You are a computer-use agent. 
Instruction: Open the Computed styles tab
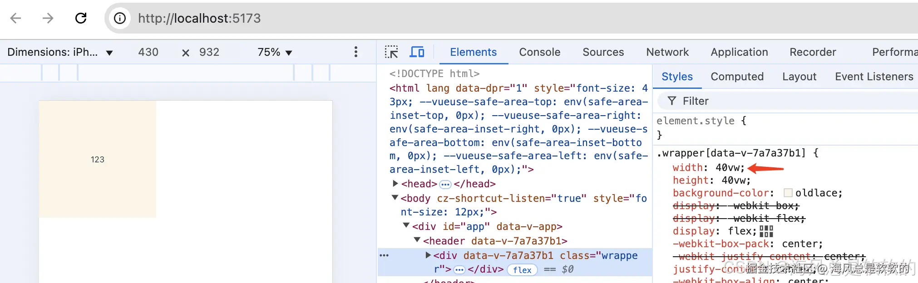point(737,77)
